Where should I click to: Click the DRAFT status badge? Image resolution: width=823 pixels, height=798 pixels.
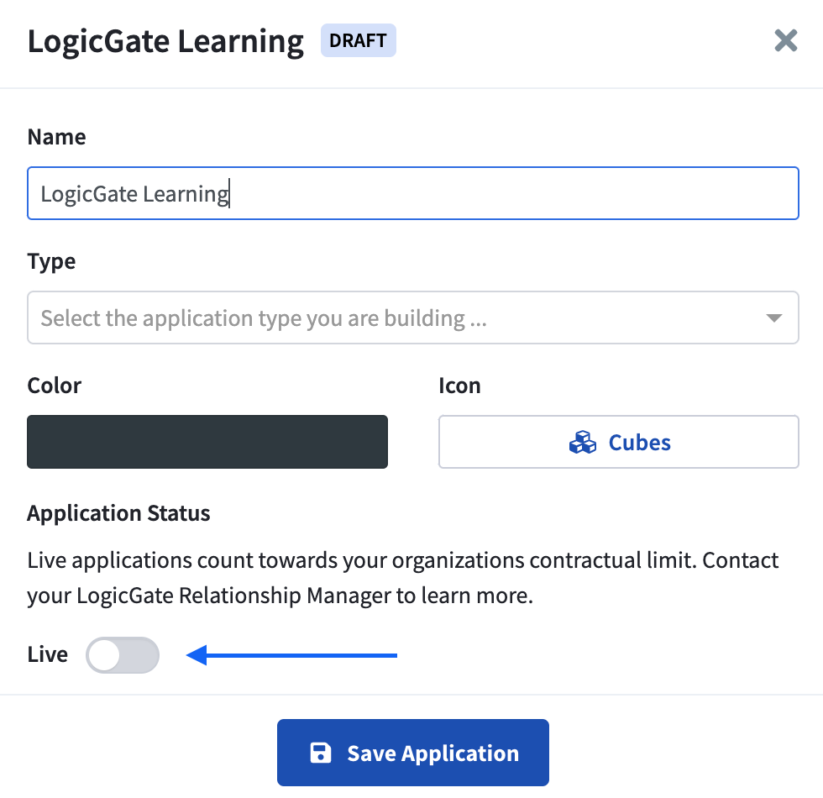(x=359, y=40)
